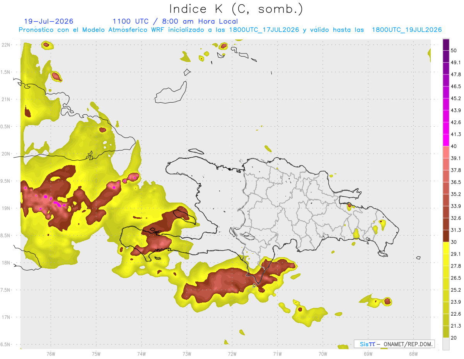Screen dimensions: 464x359
Task: Select the '69W' longitude axis label
Action: coord(368,354)
